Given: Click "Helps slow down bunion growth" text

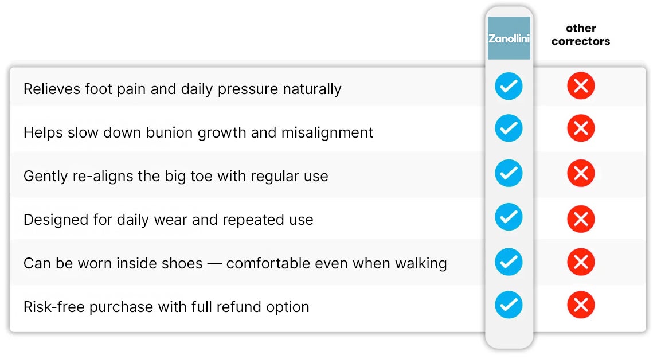Looking at the screenshot, I should tap(198, 133).
